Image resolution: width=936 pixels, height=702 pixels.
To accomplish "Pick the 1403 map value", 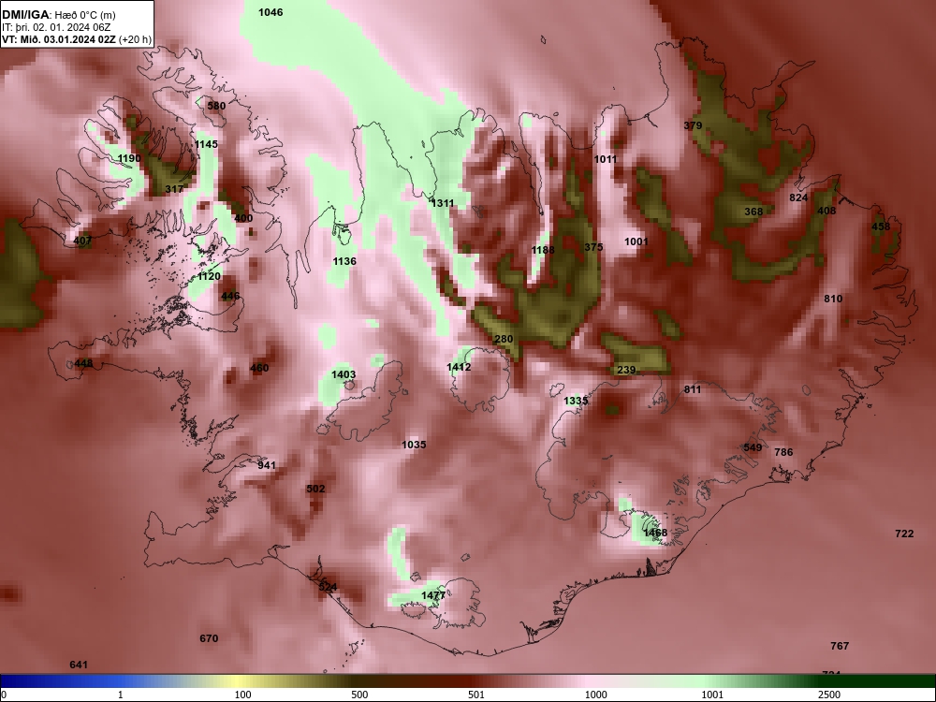I will click(344, 375).
